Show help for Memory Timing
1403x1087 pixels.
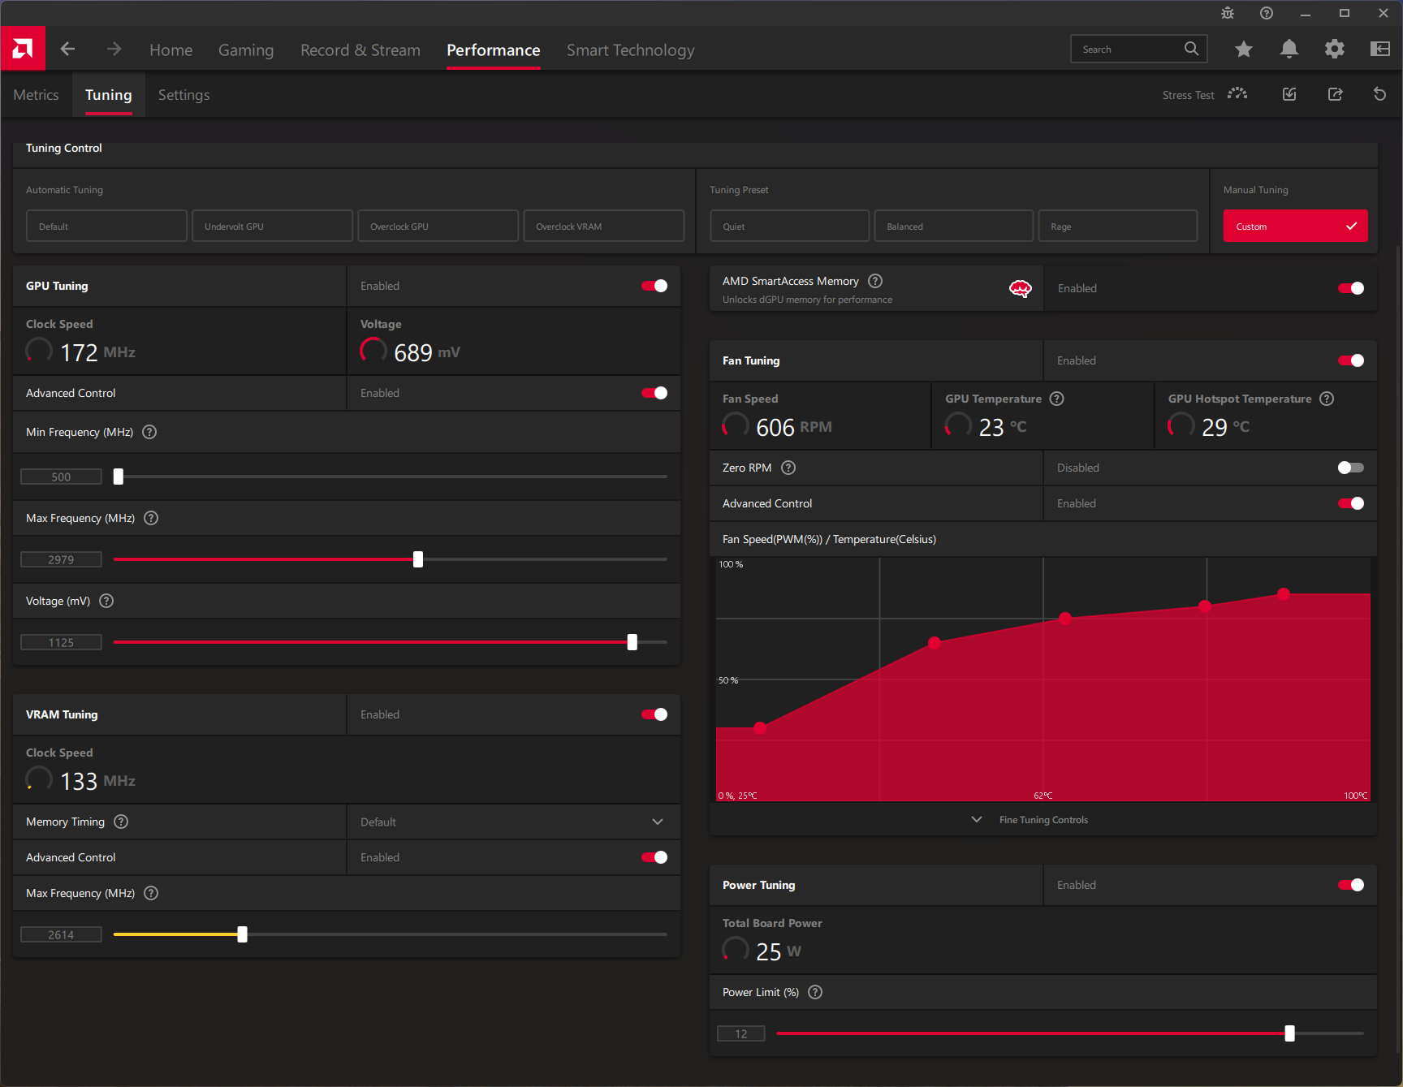click(121, 822)
